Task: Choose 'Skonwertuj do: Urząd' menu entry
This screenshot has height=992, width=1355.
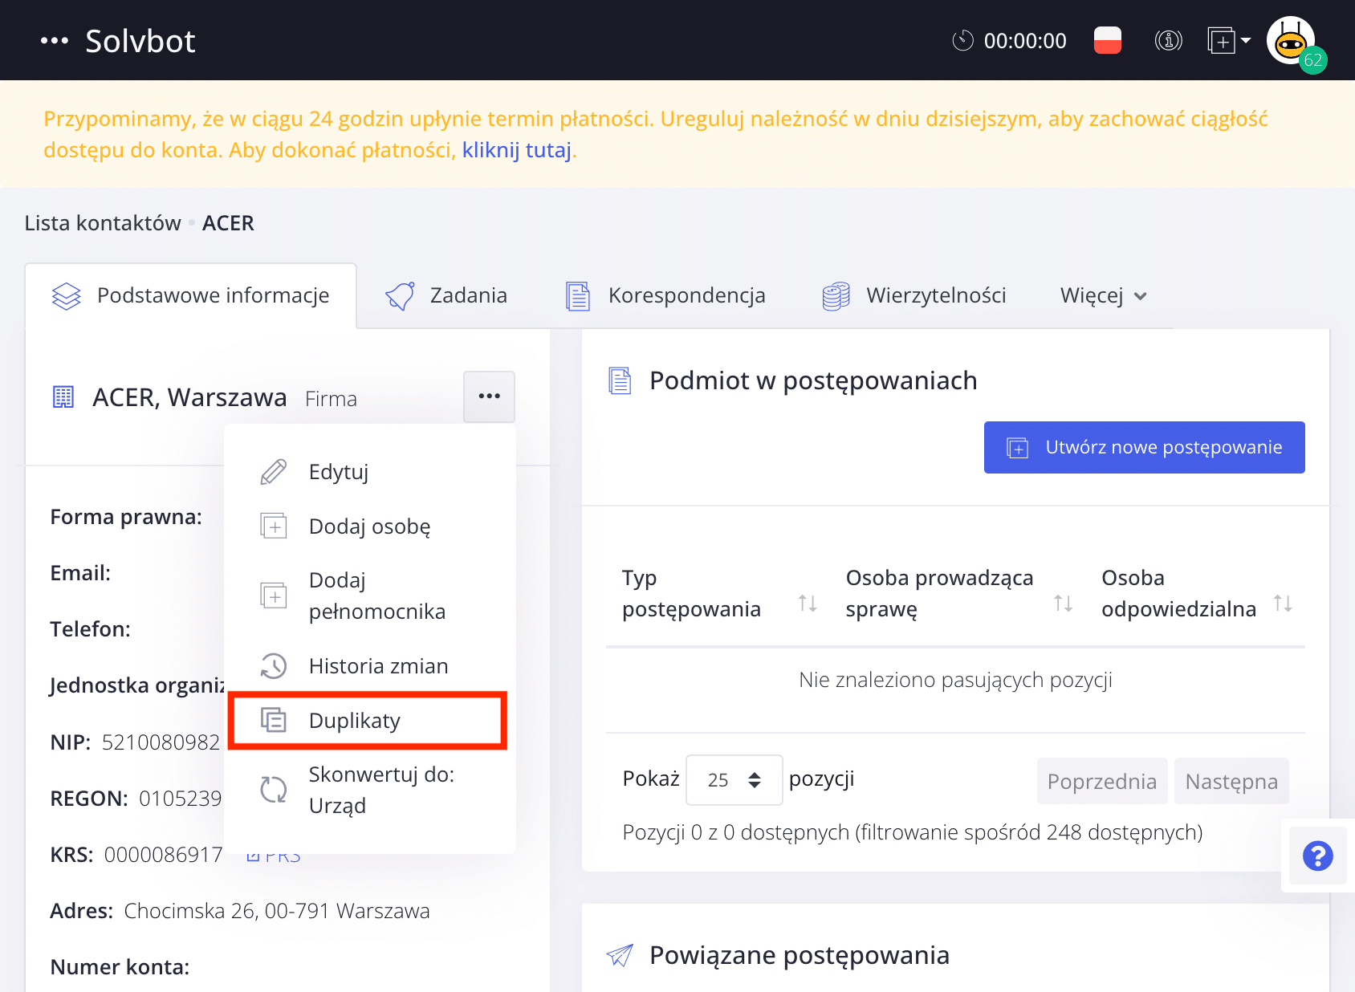Action: [x=369, y=790]
